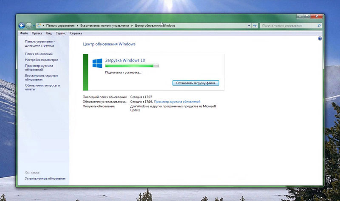340x201 pixels.
Task: Open 'Просмотр журнала обновлений' link in details
Action: pos(177,102)
